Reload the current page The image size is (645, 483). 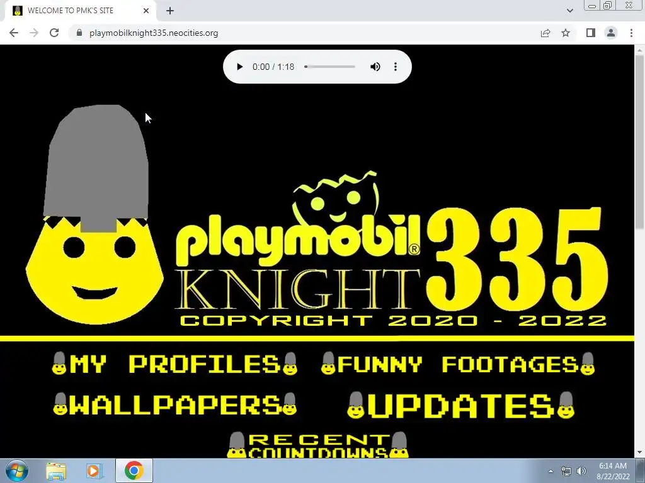(54, 33)
